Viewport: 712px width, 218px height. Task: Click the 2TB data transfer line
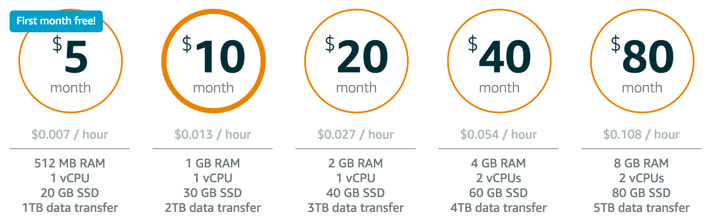click(x=213, y=208)
